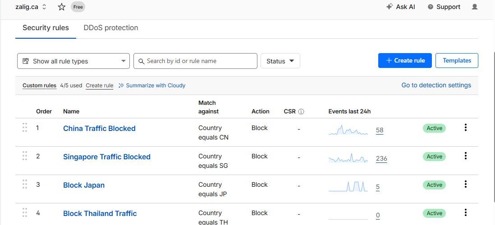Select the Security rules tab
Image resolution: width=495 pixels, height=225 pixels.
point(46,28)
